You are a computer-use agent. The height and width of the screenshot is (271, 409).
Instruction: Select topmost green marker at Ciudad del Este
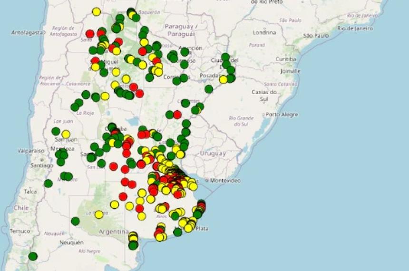[225, 57]
